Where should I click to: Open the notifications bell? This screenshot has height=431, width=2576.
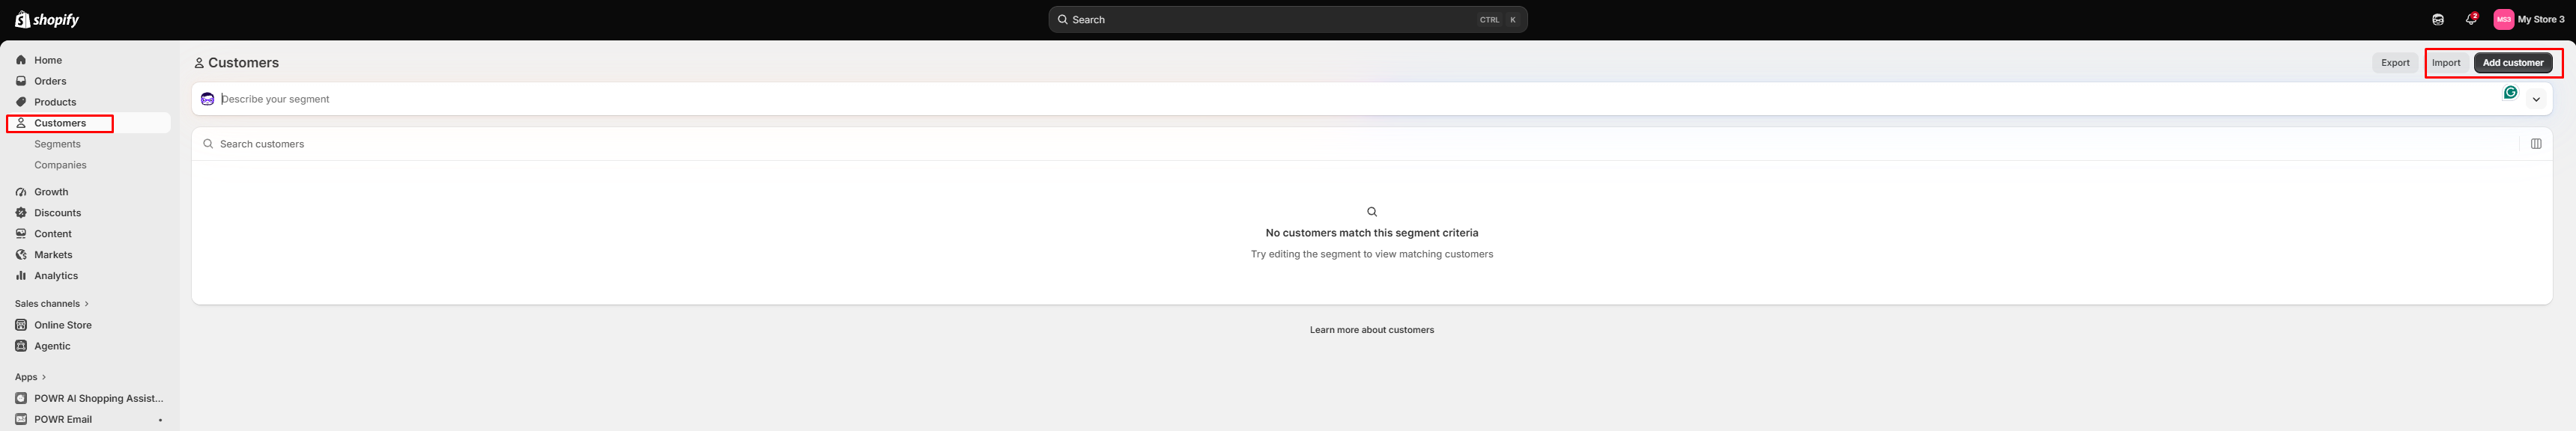pyautogui.click(x=2471, y=19)
